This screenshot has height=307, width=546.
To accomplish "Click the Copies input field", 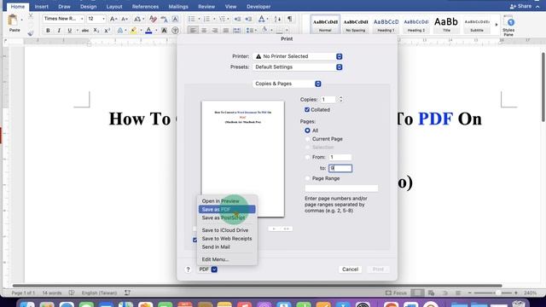I will [328, 100].
